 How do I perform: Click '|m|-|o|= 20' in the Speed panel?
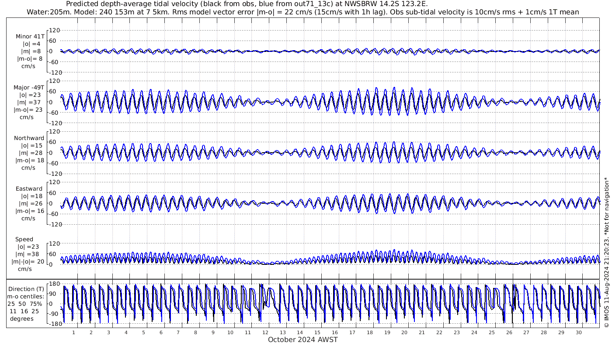(x=28, y=262)
